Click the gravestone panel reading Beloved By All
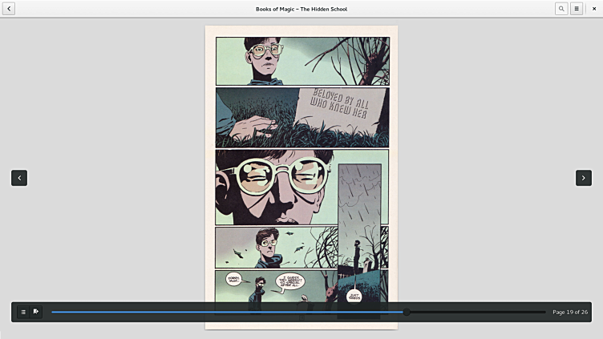The width and height of the screenshot is (603, 339). pyautogui.click(x=301, y=117)
